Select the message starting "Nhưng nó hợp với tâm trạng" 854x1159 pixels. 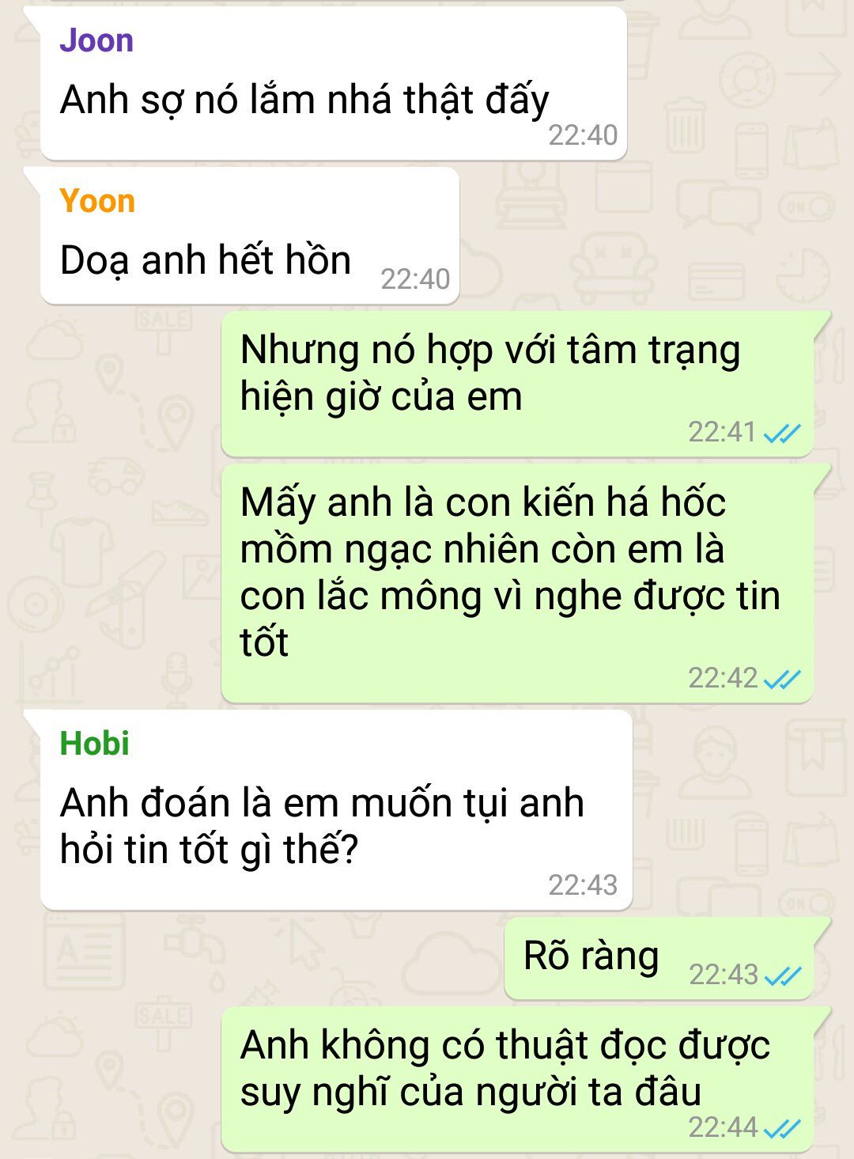click(490, 373)
